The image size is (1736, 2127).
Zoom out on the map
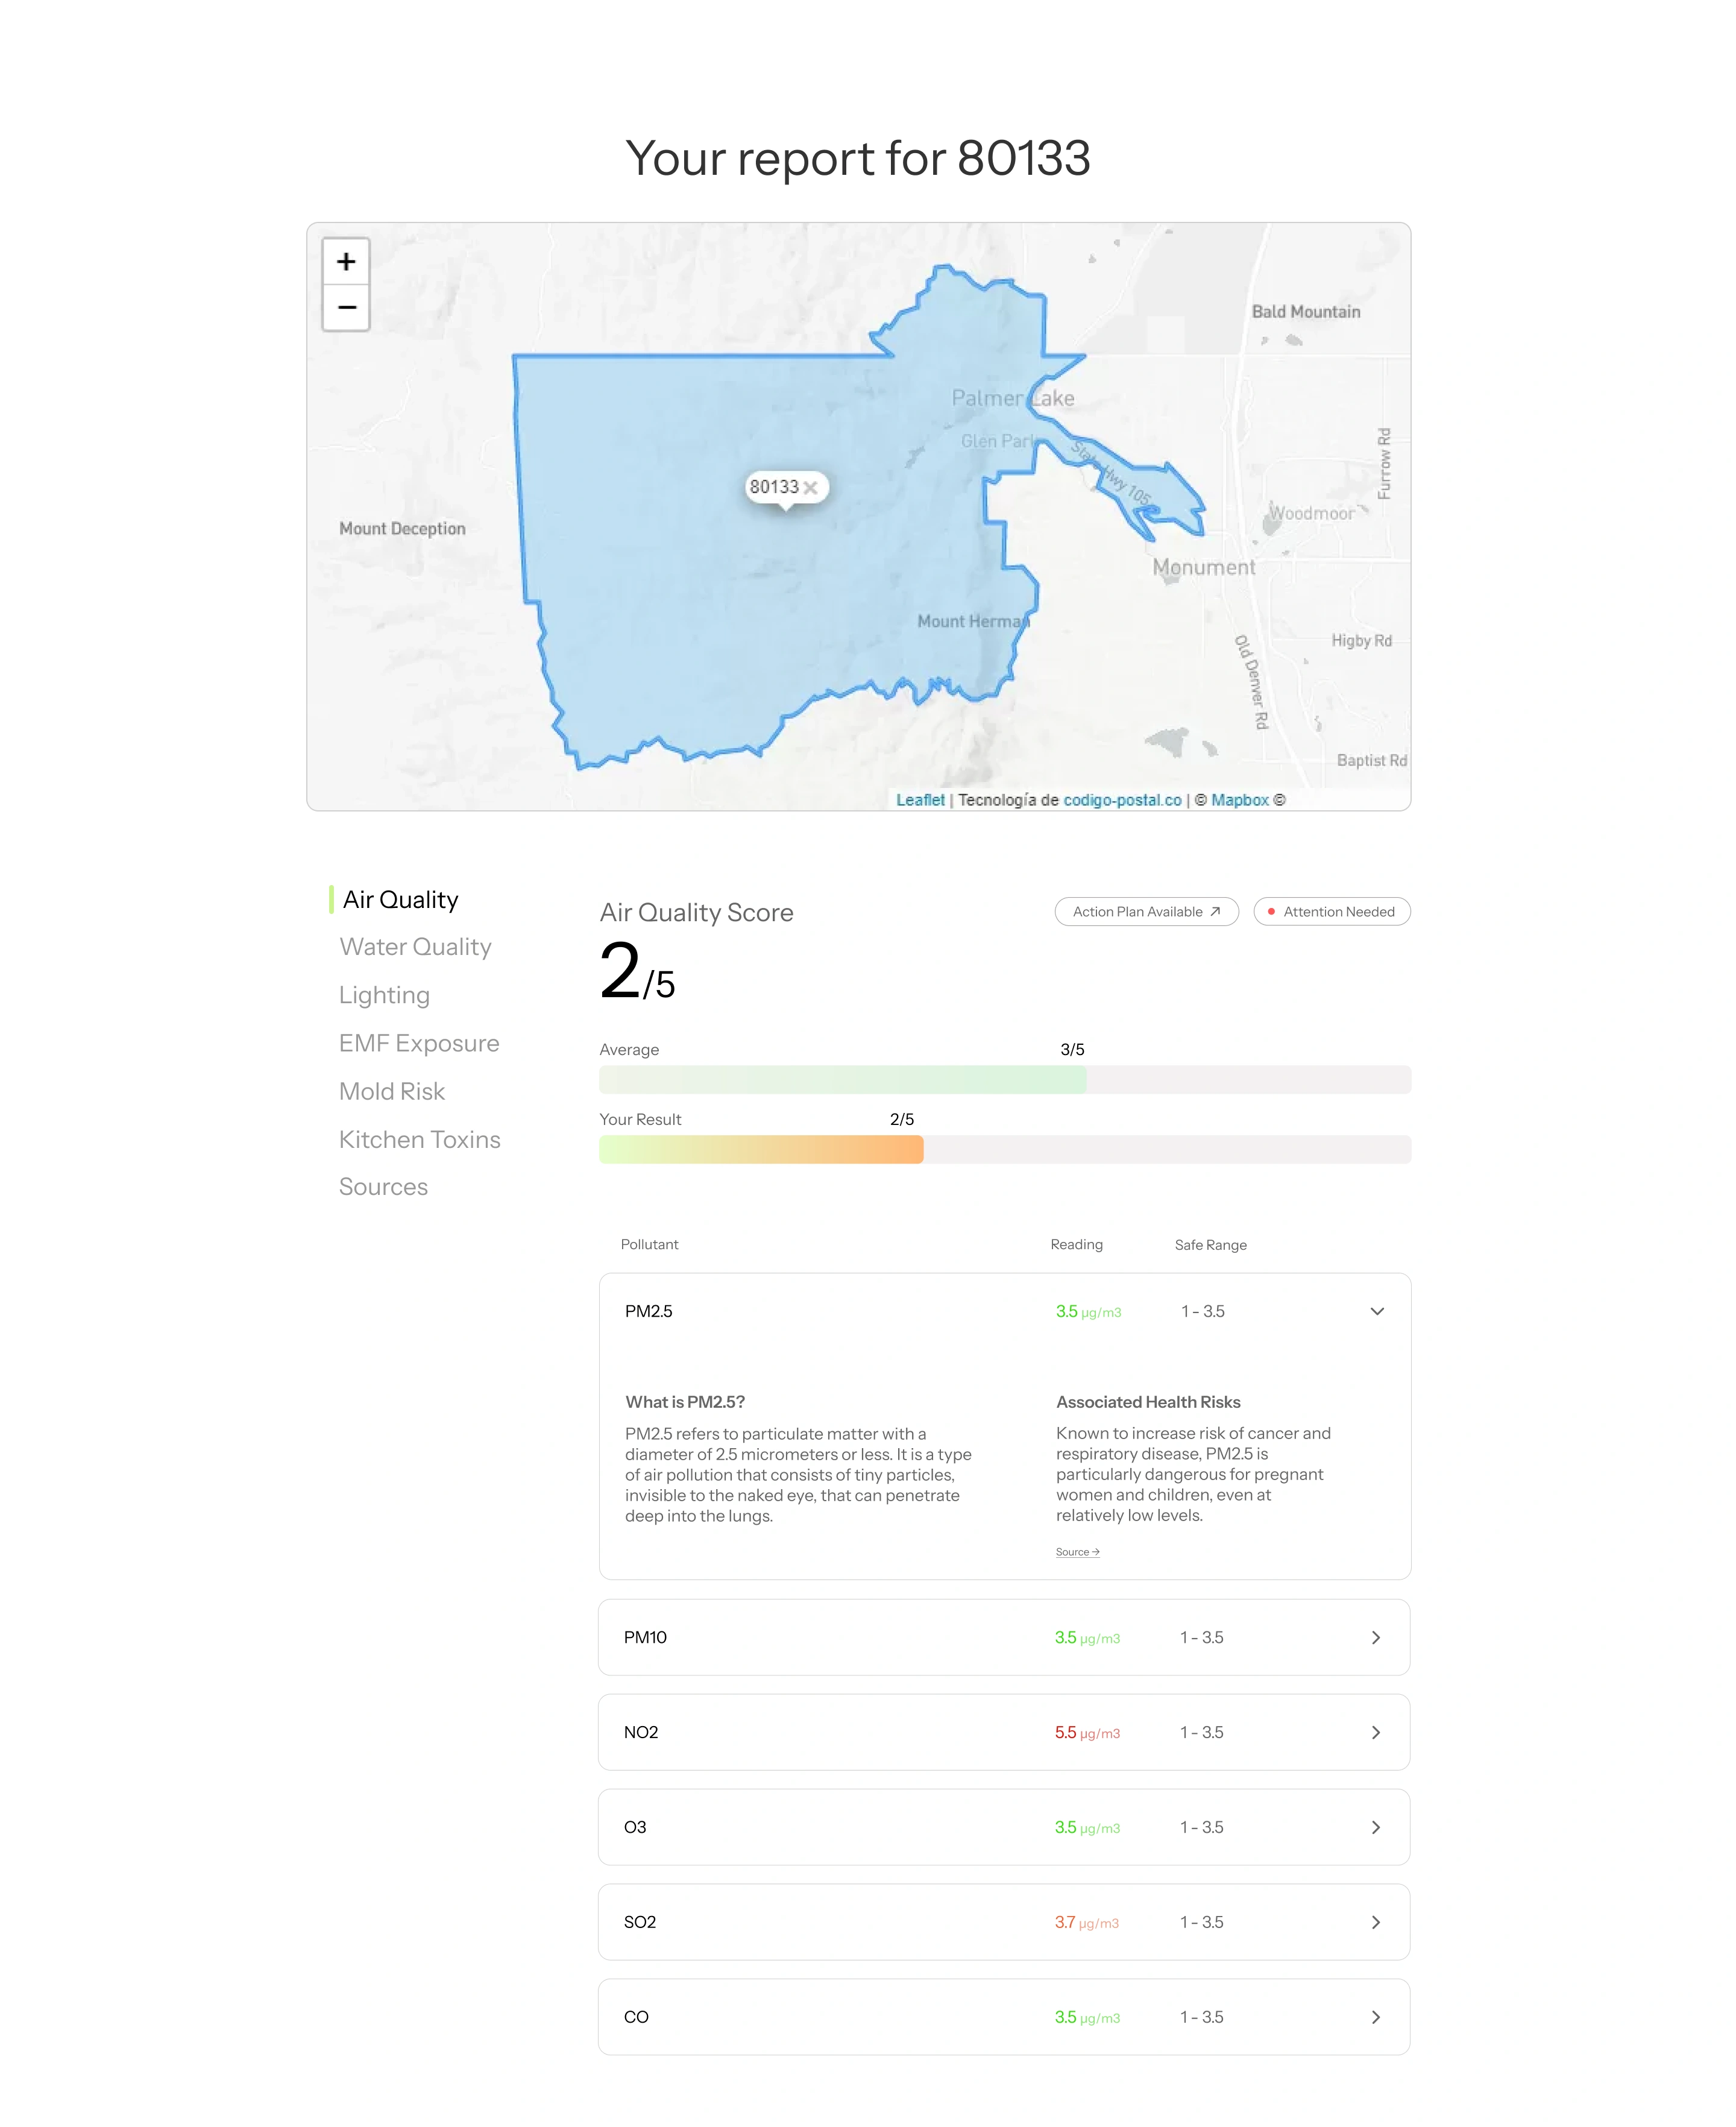(346, 307)
